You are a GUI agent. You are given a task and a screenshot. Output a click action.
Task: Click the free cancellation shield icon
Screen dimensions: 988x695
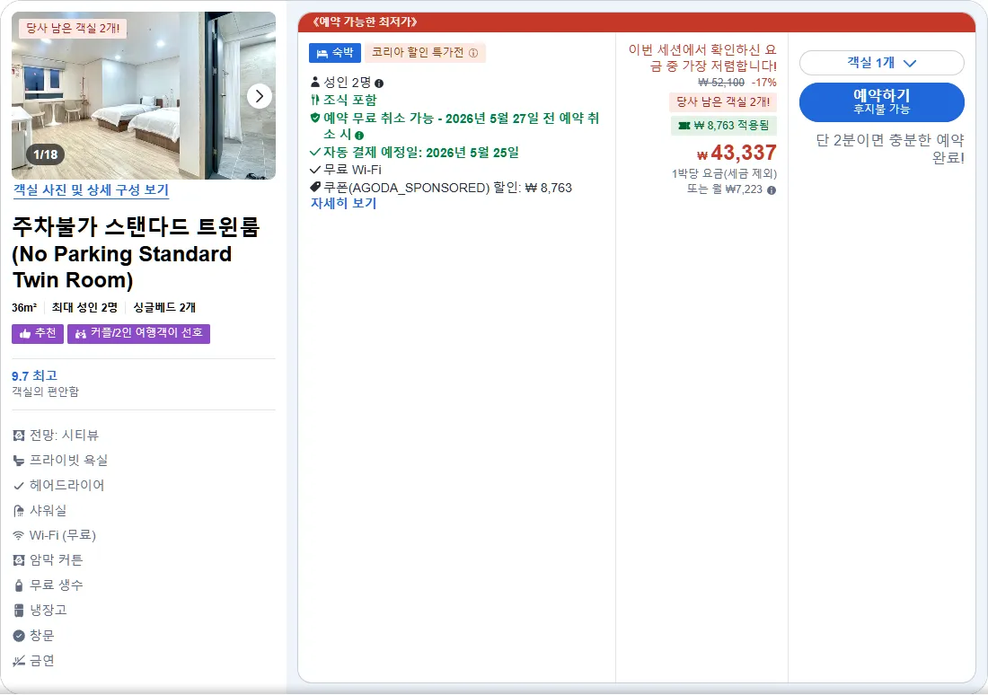[315, 118]
